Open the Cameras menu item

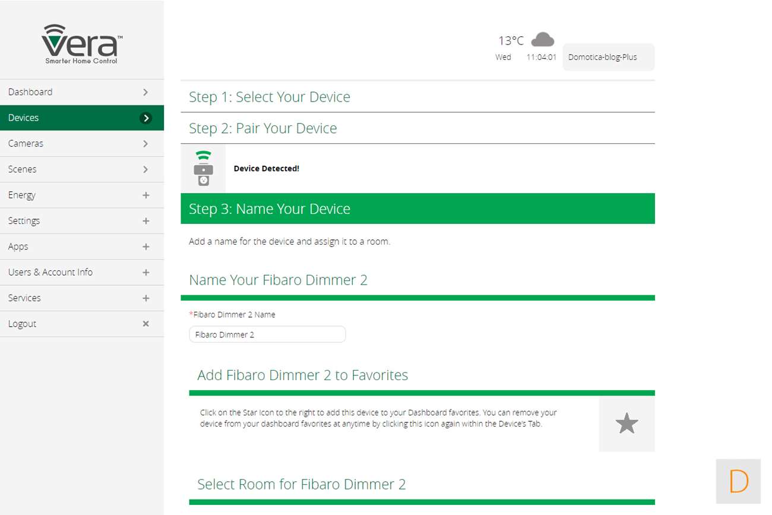click(x=26, y=144)
